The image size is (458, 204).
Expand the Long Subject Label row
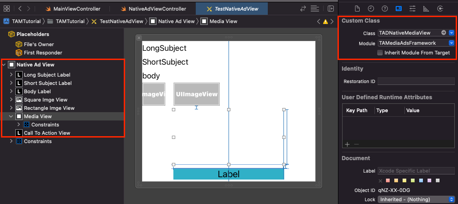click(x=12, y=75)
